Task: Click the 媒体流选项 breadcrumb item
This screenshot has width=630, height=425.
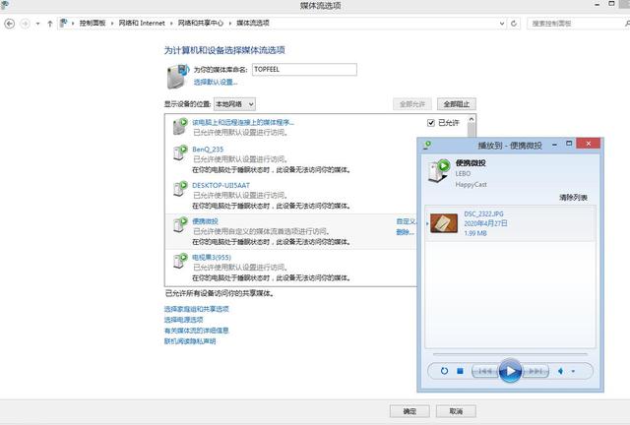Action: (253, 24)
